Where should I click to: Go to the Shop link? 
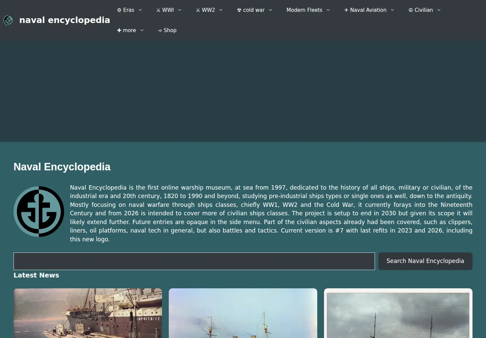[167, 30]
